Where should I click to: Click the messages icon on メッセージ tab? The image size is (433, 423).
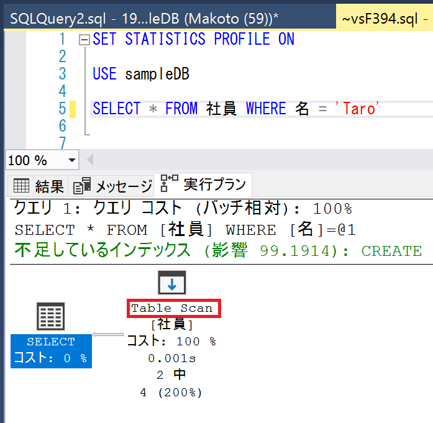click(82, 186)
